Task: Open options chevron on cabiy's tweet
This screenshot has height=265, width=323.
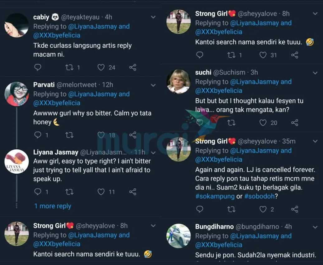Action: point(153,17)
